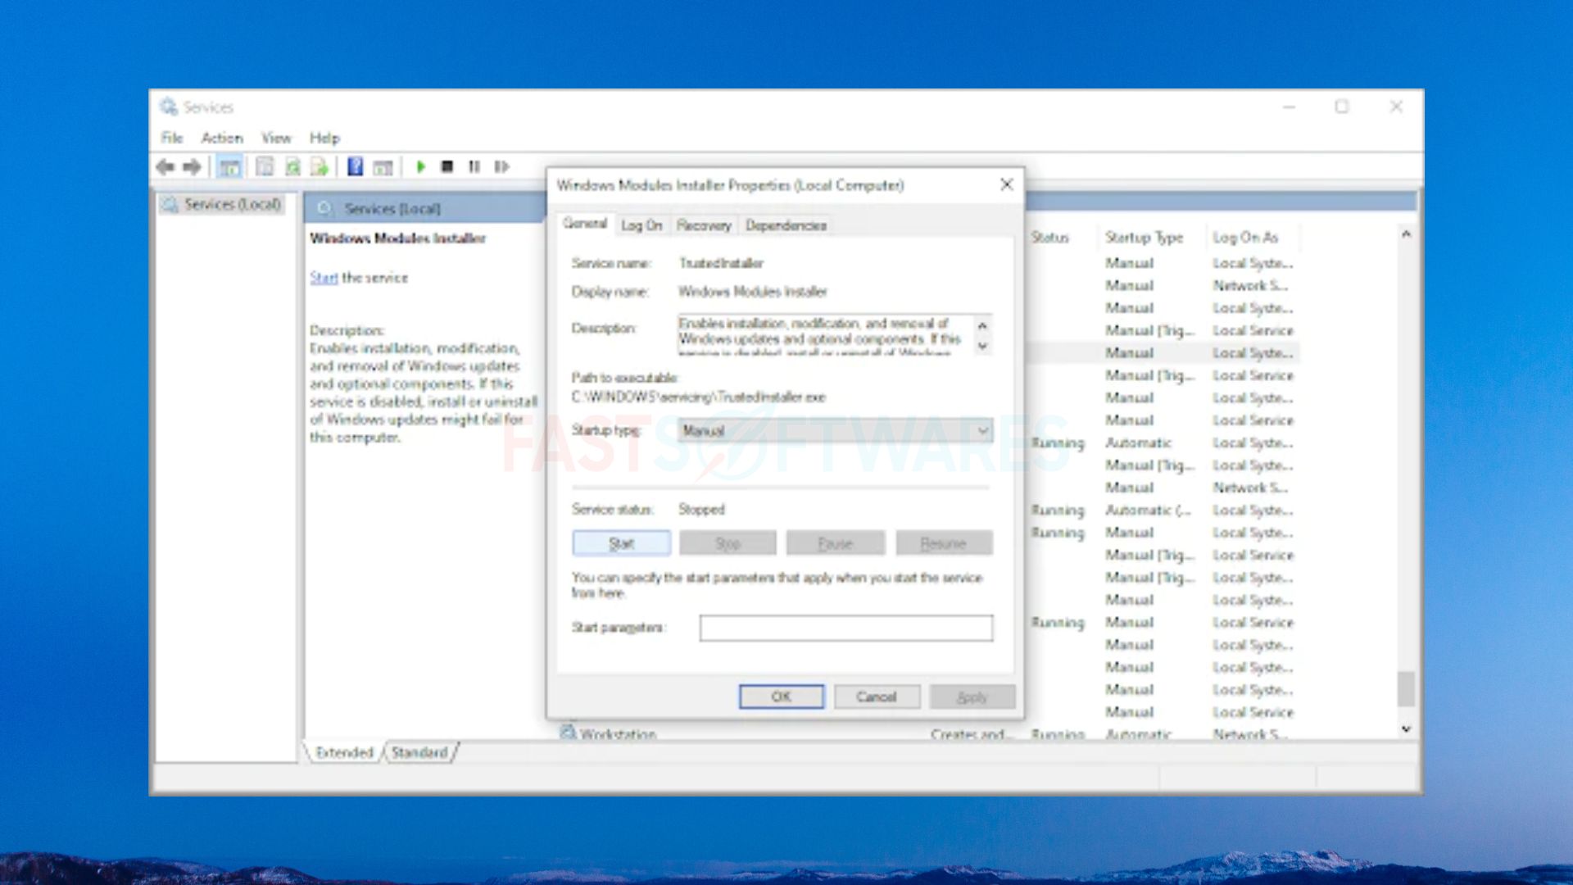Click the magnifier icon in Services (Local) header
This screenshot has width=1573, height=885.
point(325,208)
